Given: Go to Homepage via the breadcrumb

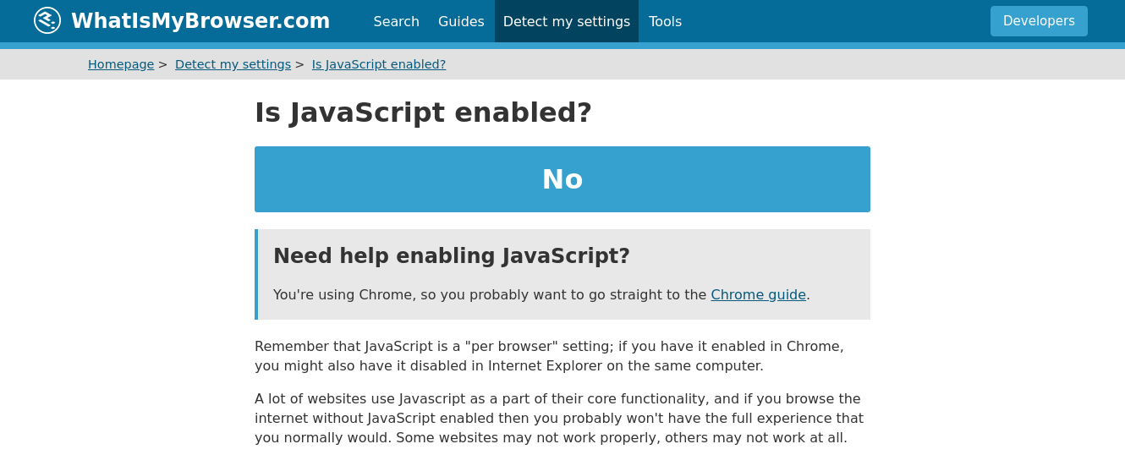Looking at the screenshot, I should (x=121, y=64).
